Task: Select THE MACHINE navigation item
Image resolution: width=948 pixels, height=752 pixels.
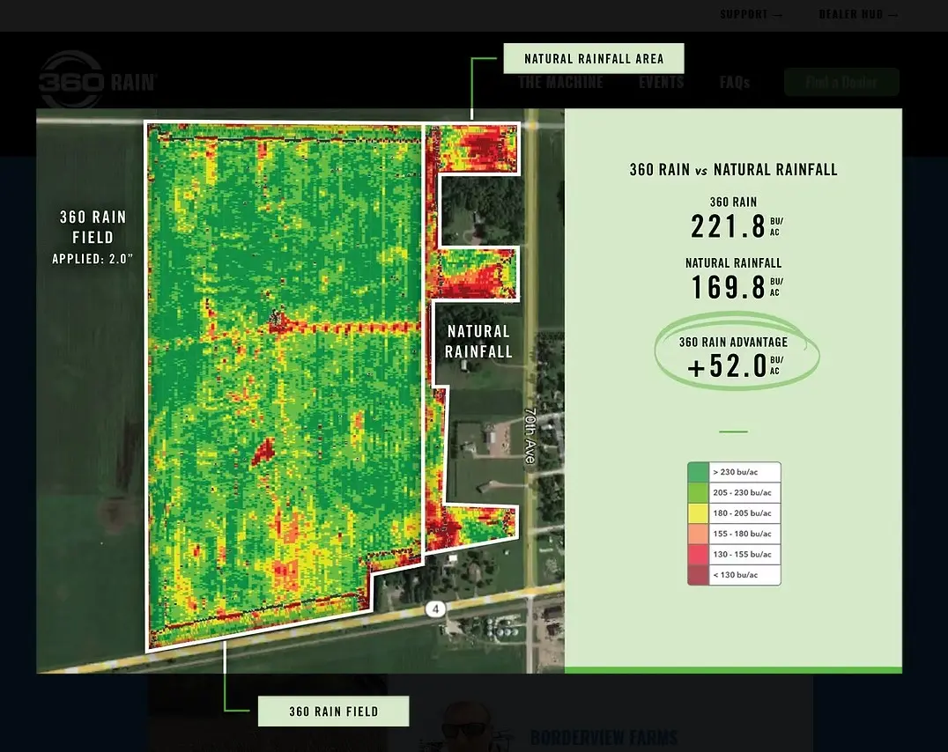Action: 560,82
